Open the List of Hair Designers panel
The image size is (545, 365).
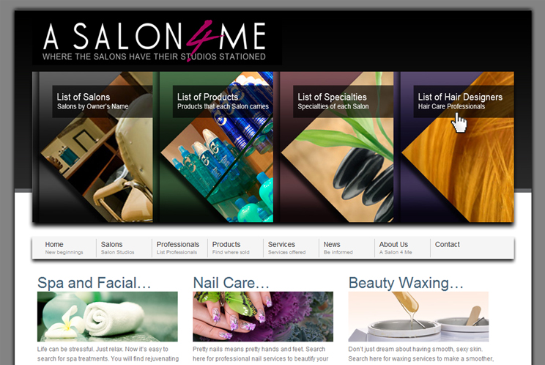click(x=457, y=147)
